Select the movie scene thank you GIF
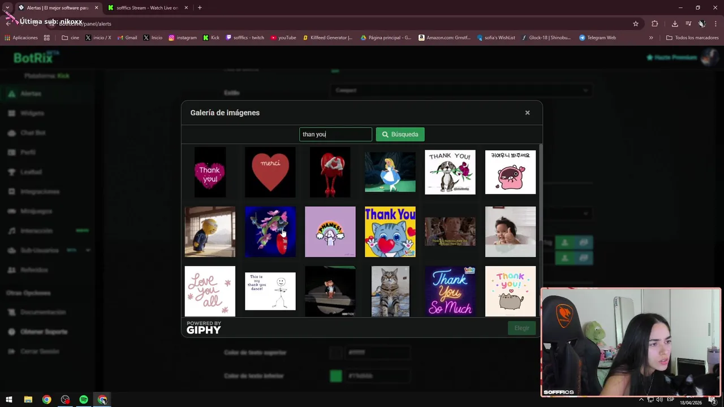 [x=450, y=232]
